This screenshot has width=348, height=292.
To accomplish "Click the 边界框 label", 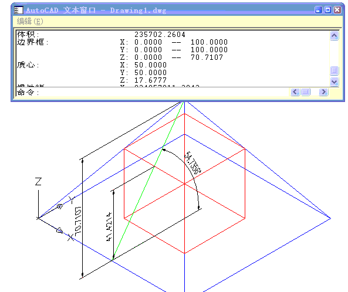I will 33,42.
